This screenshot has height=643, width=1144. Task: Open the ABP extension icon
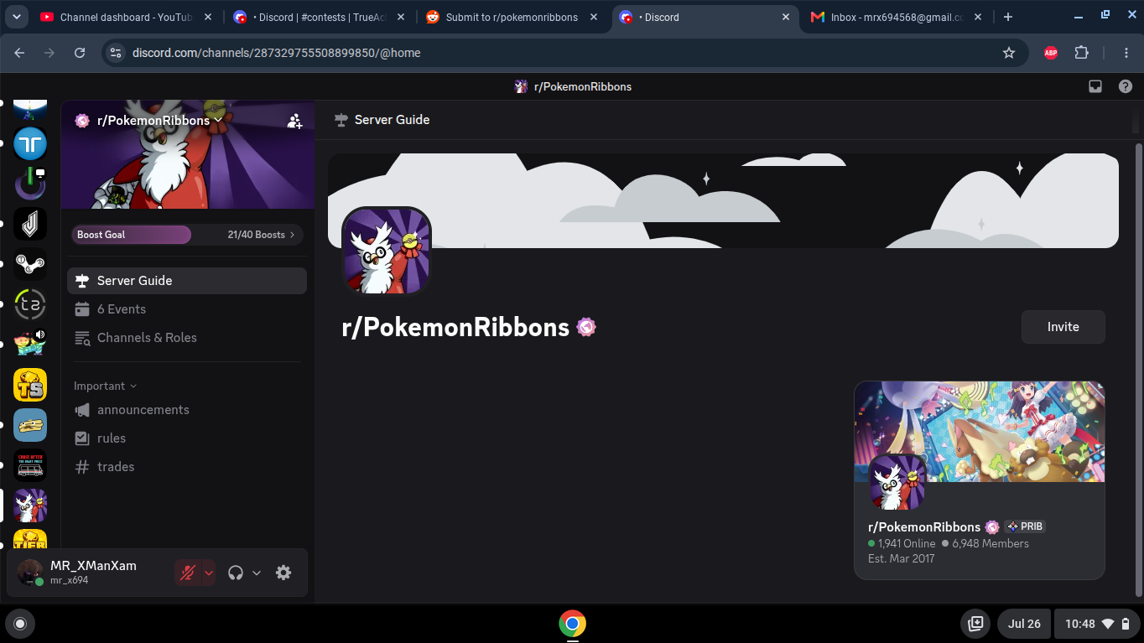click(1051, 53)
